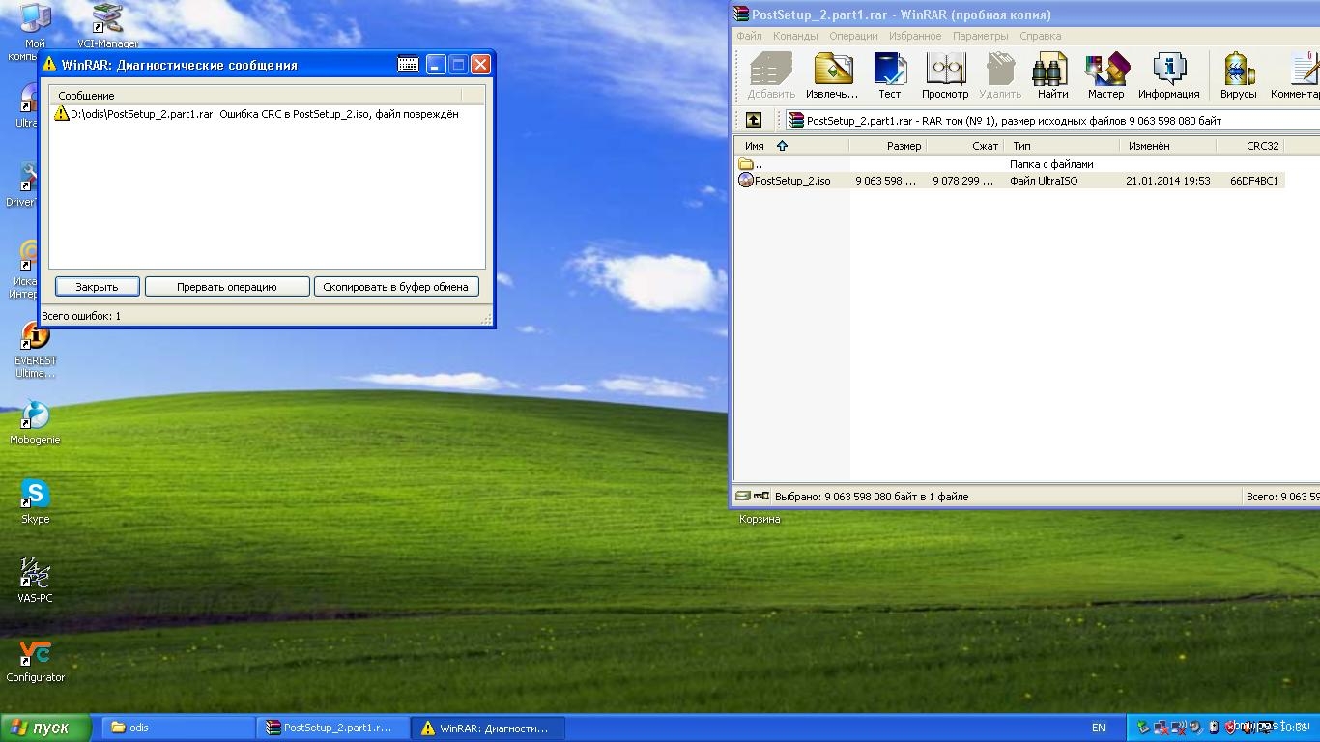Click the пуск Start button
The height and width of the screenshot is (742, 1320).
pyautogui.click(x=45, y=728)
